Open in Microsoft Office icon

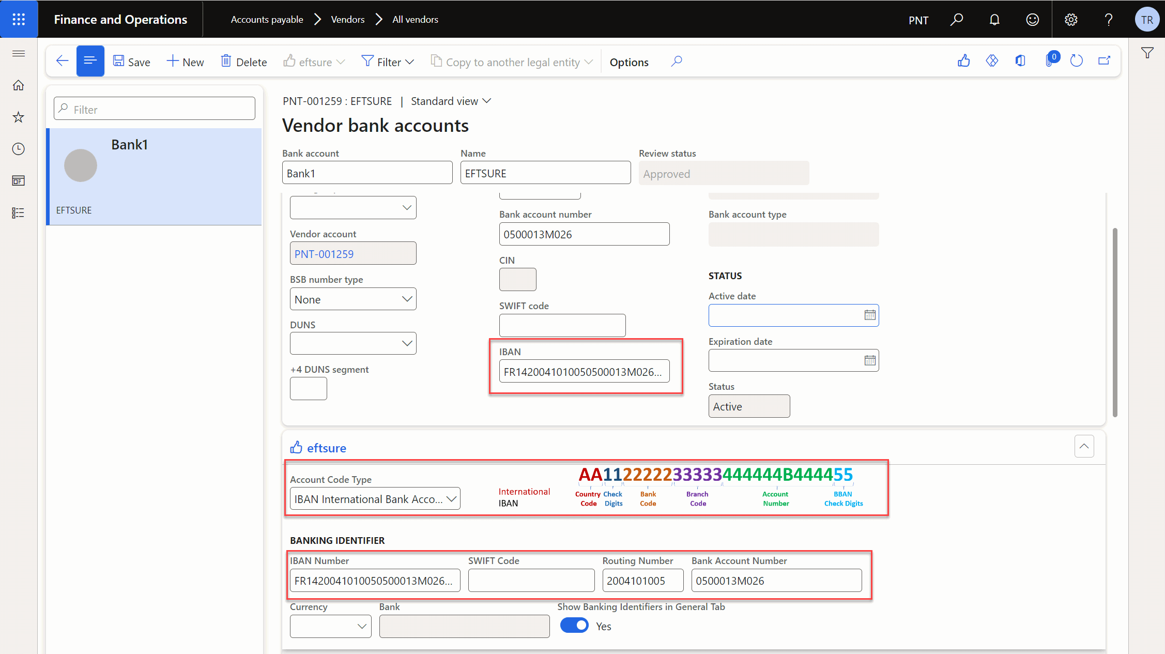click(1020, 61)
